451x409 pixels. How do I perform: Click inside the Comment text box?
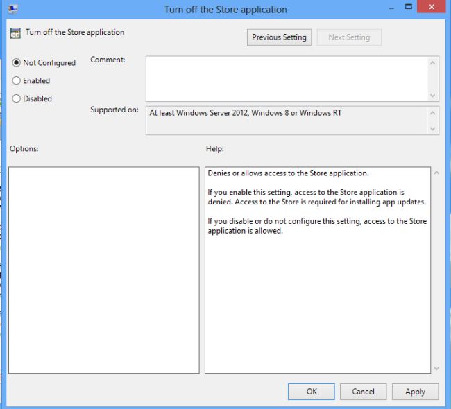click(287, 79)
